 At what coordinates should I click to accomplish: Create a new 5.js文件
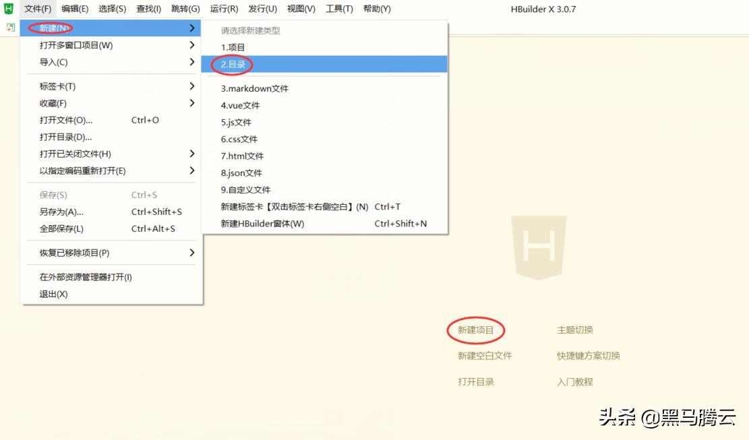324,123
